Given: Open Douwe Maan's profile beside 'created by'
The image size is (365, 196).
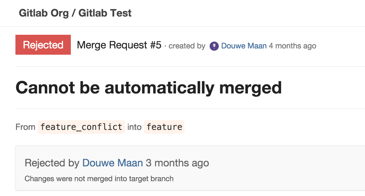Looking at the screenshot, I should pos(244,46).
